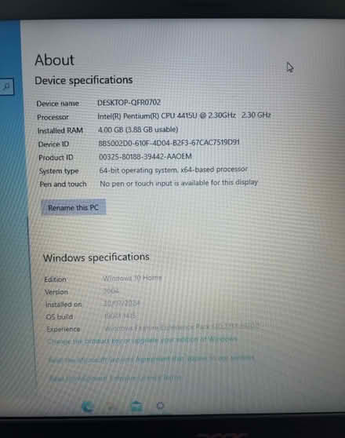Click the Product ID label

click(56, 158)
